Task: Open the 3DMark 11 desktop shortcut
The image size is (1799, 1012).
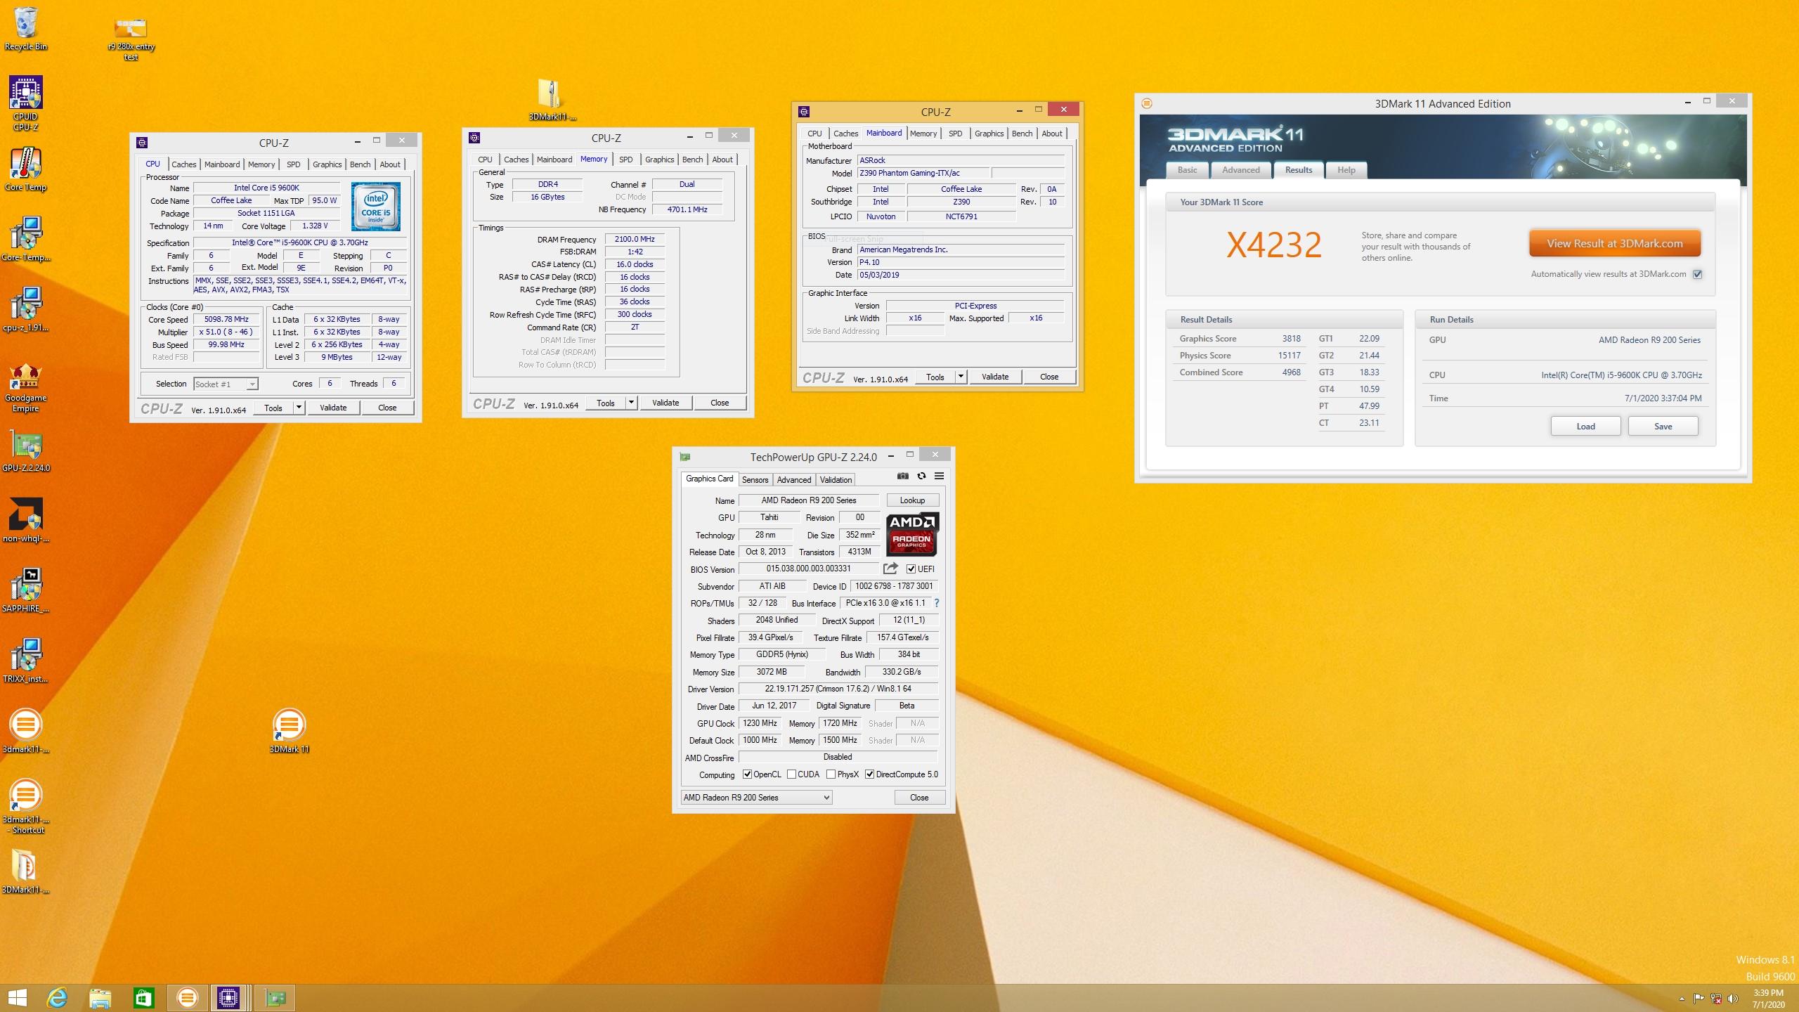Action: [289, 731]
